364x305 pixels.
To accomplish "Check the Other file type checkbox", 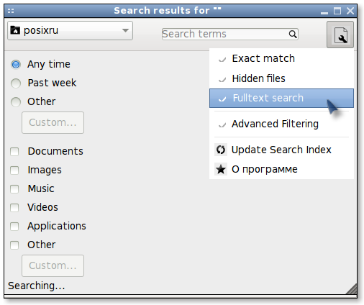I will point(14,245).
